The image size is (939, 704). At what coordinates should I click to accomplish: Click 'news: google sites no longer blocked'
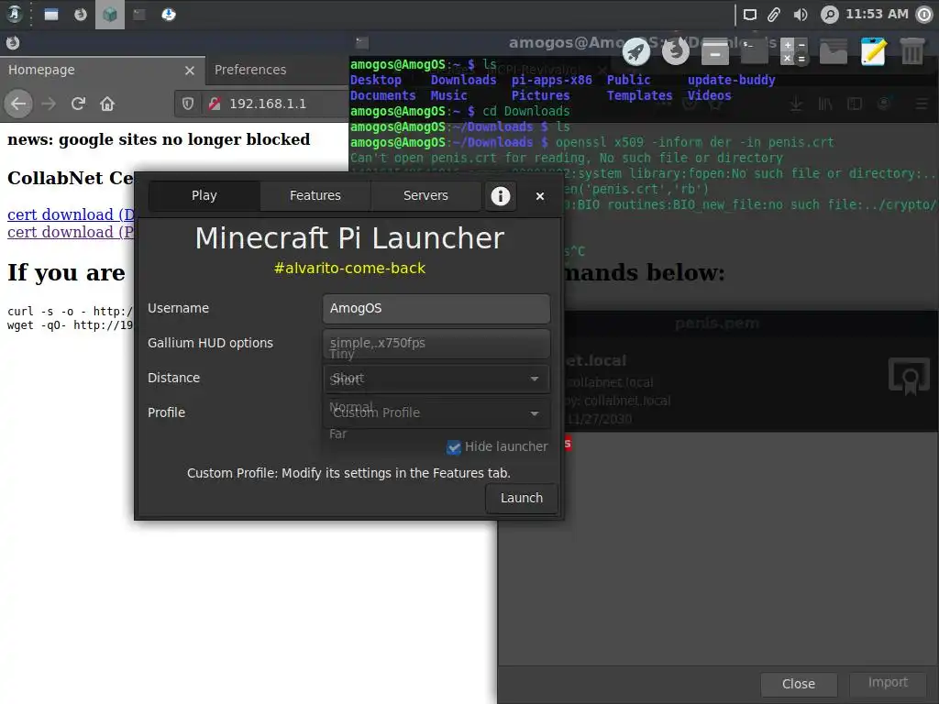coord(159,139)
